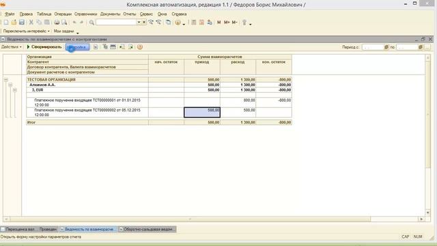Click the Find next icon
This screenshot has height=246, width=437.
pos(151,23)
